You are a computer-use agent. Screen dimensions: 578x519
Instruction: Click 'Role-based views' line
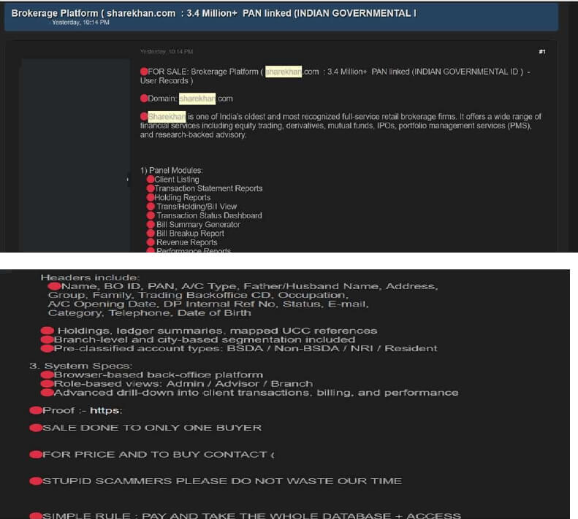pos(183,383)
